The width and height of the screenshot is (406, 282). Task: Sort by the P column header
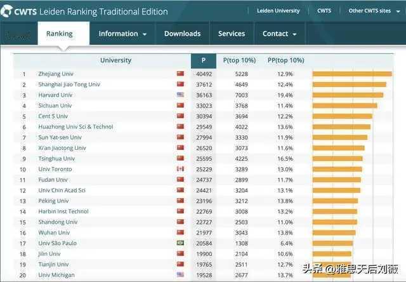coord(204,61)
